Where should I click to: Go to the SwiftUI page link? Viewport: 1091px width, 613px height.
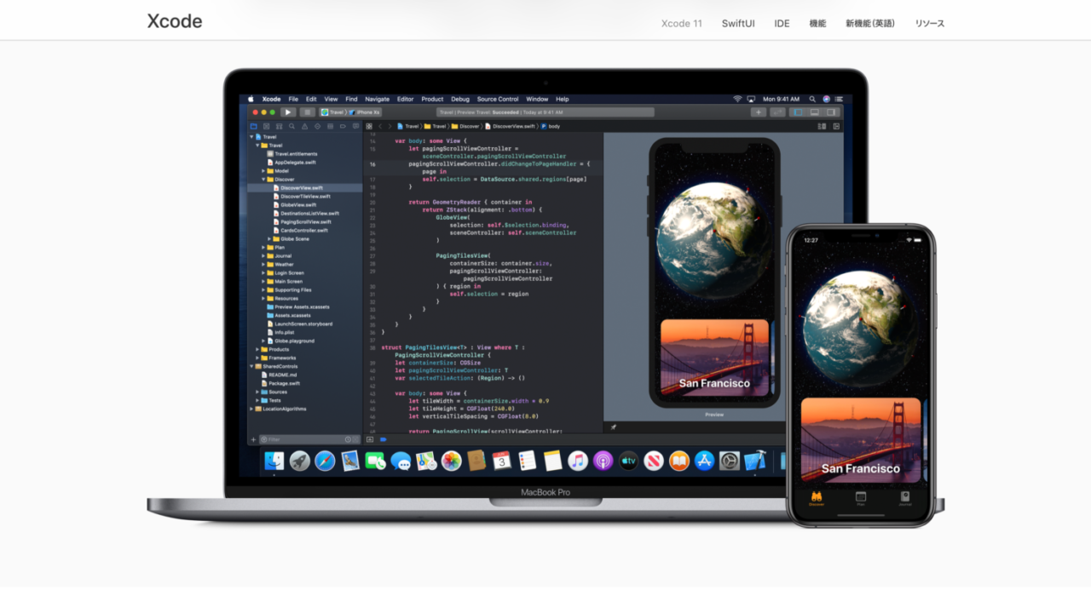point(738,23)
